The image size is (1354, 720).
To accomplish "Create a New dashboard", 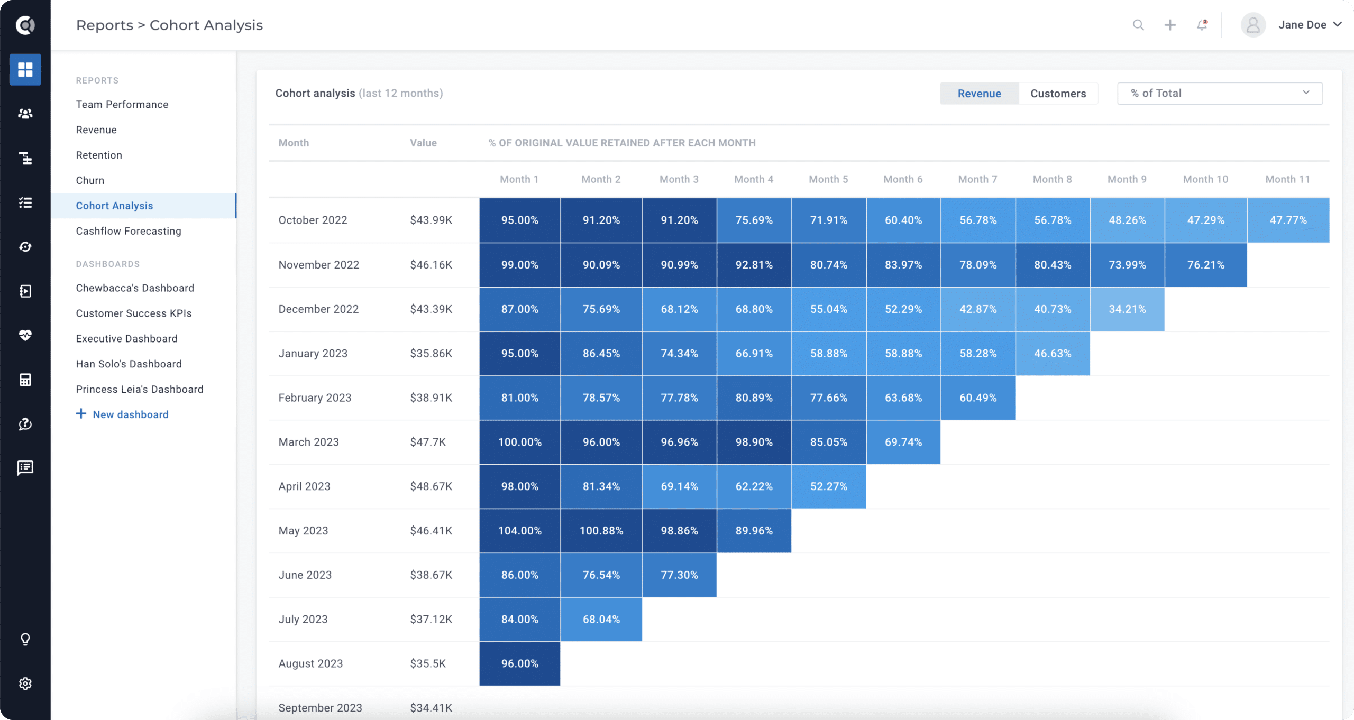I will click(x=122, y=414).
